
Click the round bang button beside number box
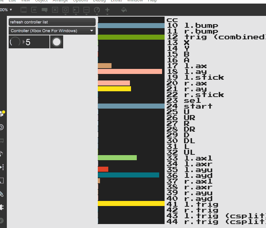click(56, 42)
